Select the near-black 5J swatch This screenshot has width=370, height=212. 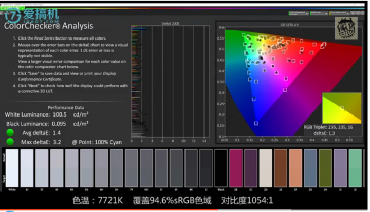click(x=206, y=168)
